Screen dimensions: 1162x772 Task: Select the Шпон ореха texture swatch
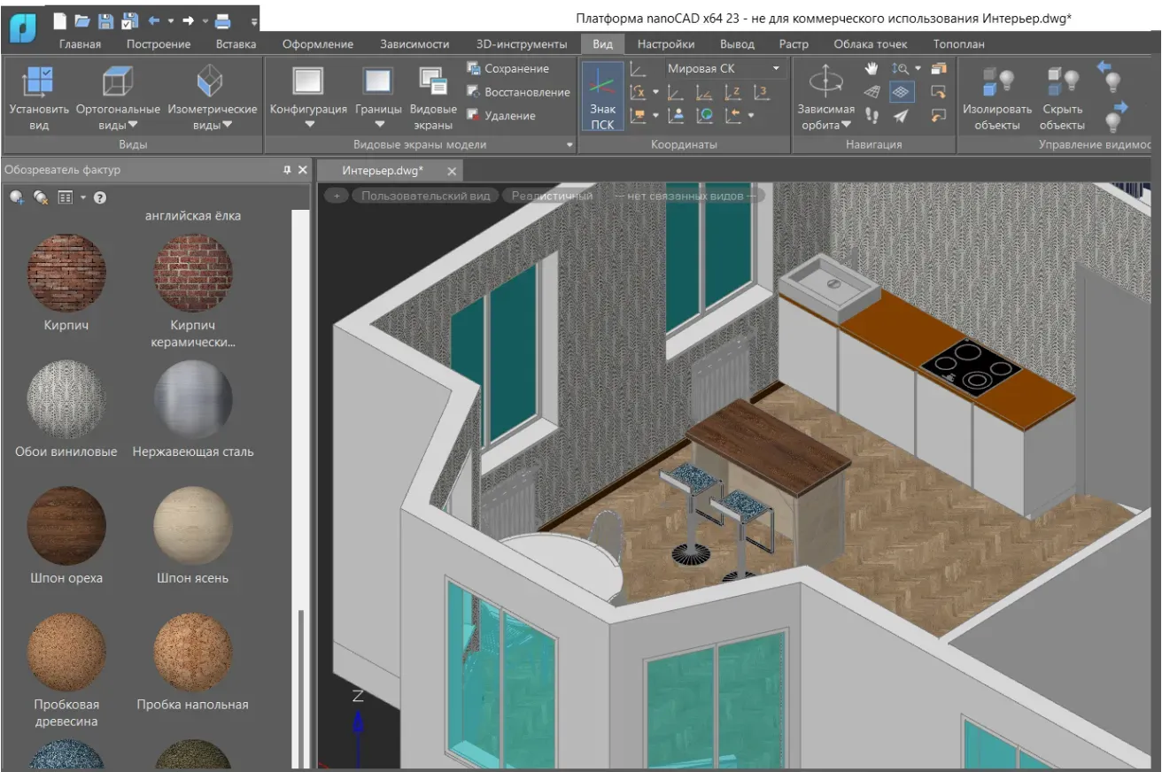[x=66, y=526]
